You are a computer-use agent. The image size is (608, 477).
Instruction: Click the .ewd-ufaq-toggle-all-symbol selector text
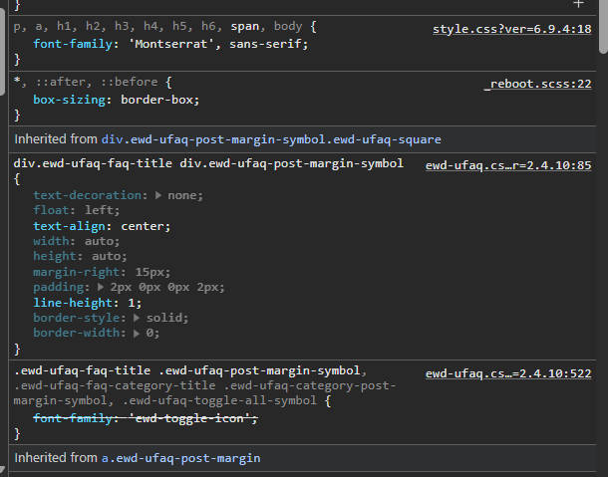coord(220,400)
